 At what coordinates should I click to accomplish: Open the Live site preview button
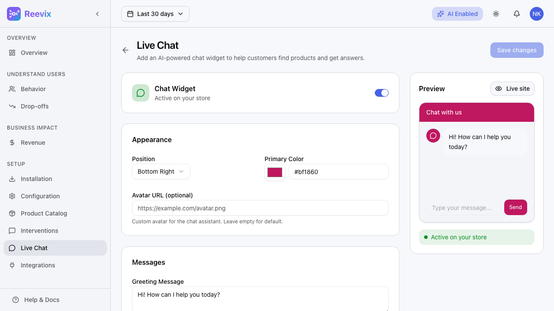(x=512, y=89)
